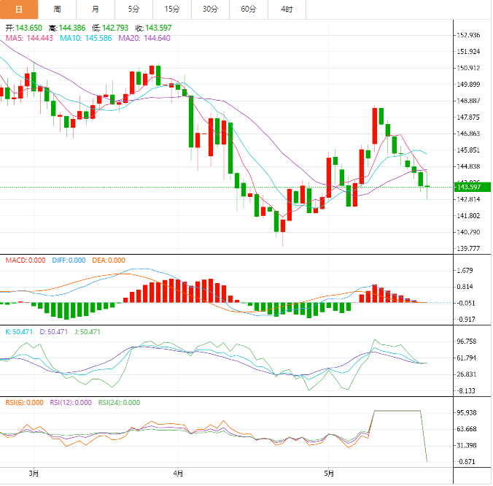Open the 30分 timeframe tab
This screenshot has height=486, width=493.
tap(211, 9)
